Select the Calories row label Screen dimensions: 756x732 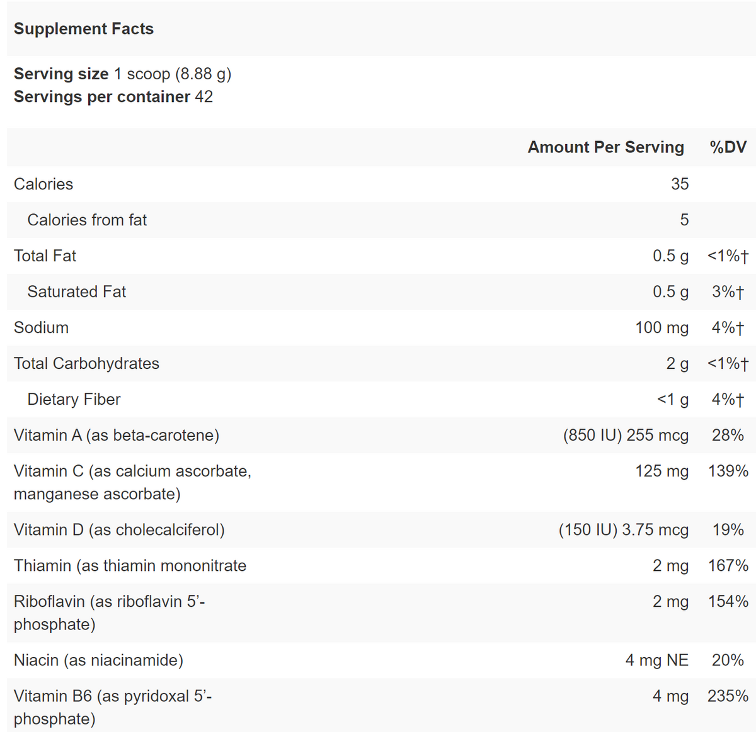[43, 184]
